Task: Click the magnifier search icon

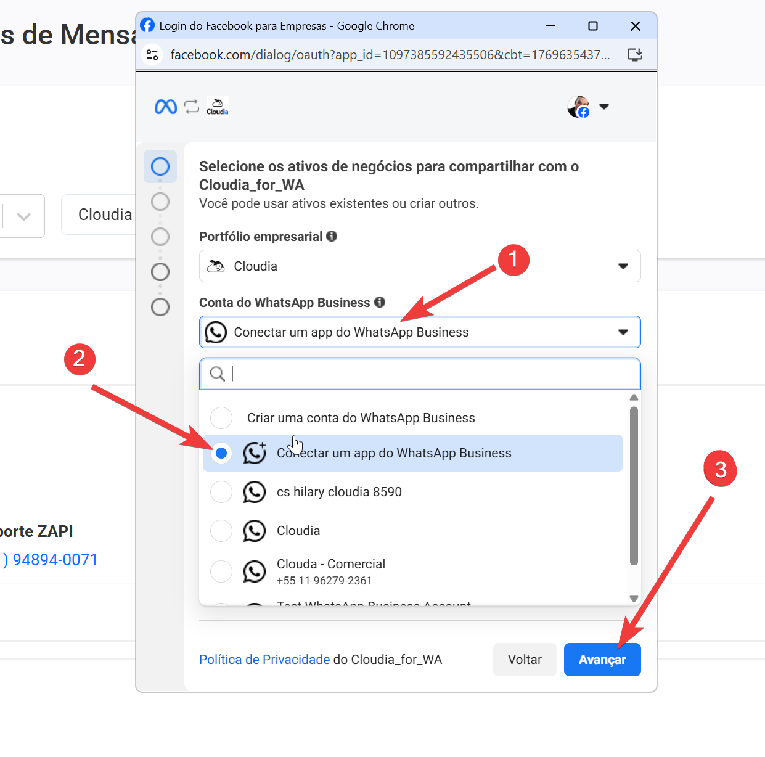Action: pyautogui.click(x=218, y=374)
